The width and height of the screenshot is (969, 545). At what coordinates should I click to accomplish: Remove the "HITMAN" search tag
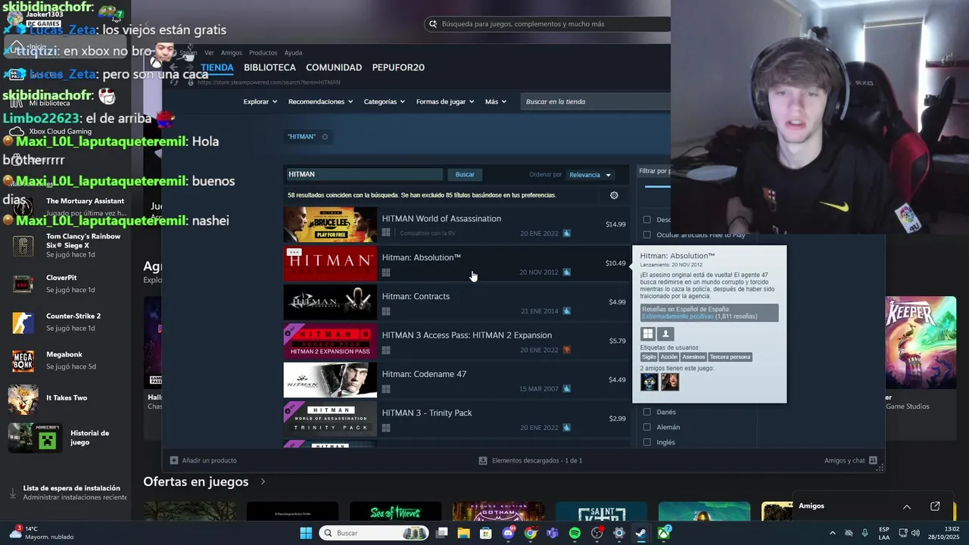(x=325, y=137)
